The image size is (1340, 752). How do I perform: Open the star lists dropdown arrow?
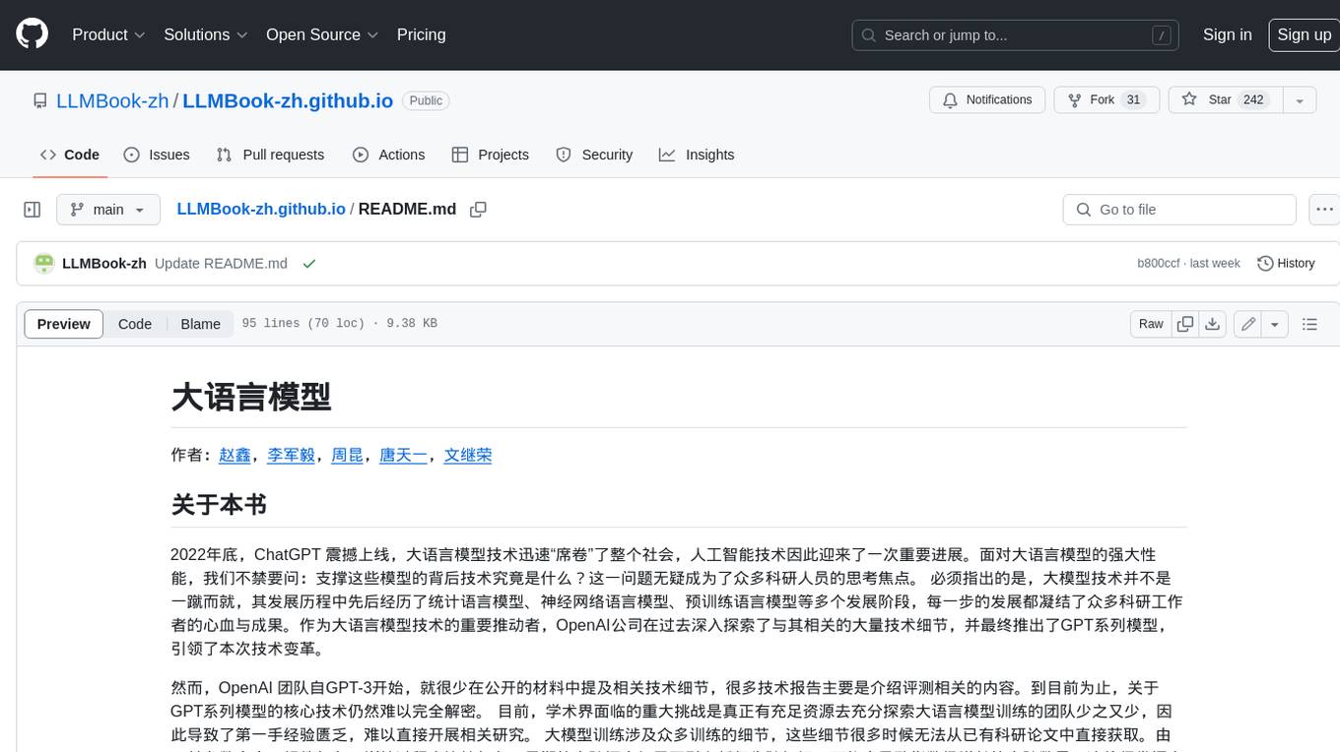(1300, 99)
